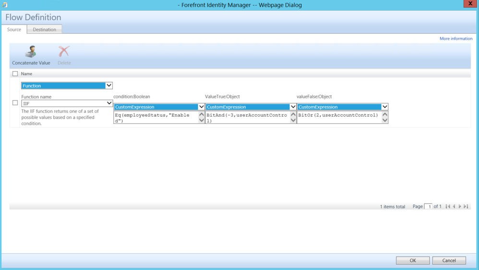479x270 pixels.
Task: Click the page number input field
Action: [428, 207]
